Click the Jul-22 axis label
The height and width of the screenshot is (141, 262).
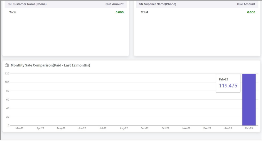(x=103, y=128)
